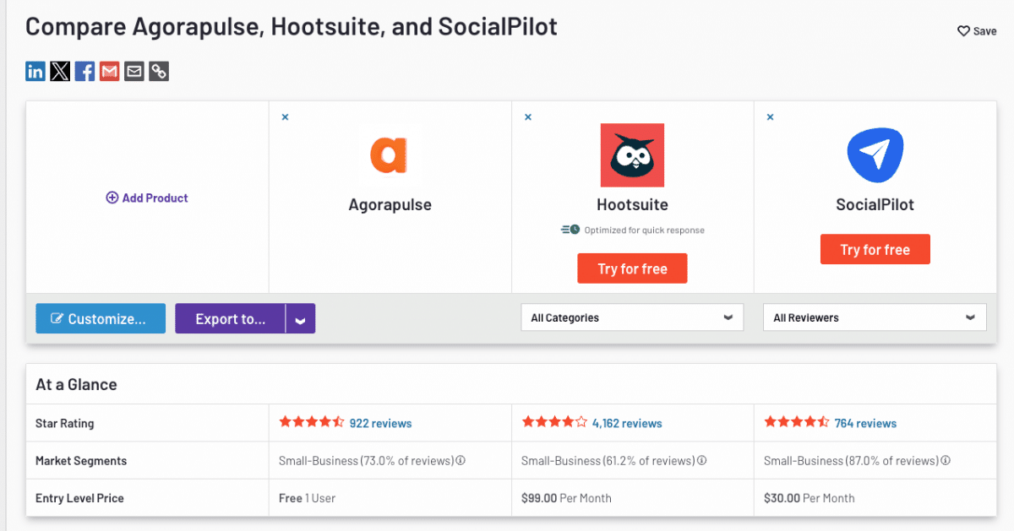Open the All Reviewers dropdown
The image size is (1014, 531).
pos(875,317)
